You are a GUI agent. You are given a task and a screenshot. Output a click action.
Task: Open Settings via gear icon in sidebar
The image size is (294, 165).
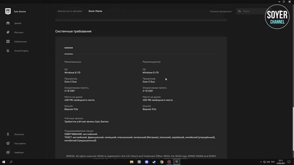[x=8, y=143]
